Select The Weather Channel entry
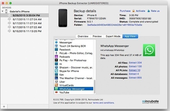The height and width of the screenshot is (111, 170). 76,78
